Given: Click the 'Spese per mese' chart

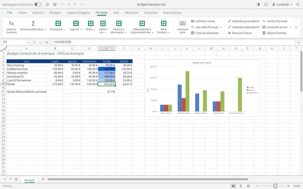Looking at the screenshot, I should pos(202,88).
